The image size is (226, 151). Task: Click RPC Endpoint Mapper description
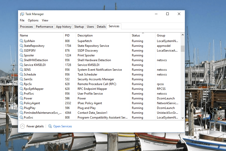(x=92, y=89)
